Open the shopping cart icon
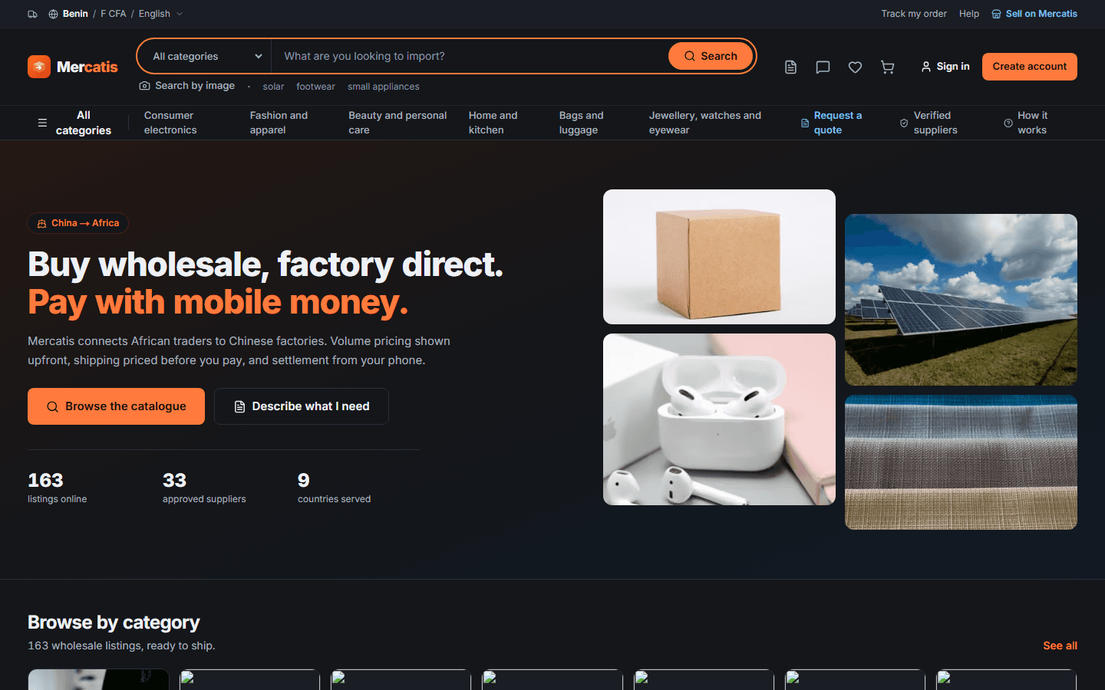Image resolution: width=1105 pixels, height=690 pixels. [887, 67]
